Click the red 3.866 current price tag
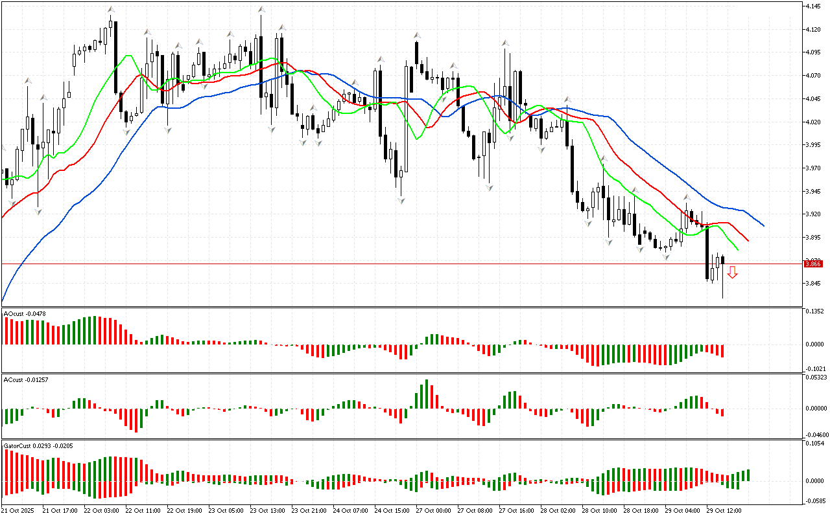Viewport: 830px width, 518px height. [813, 264]
